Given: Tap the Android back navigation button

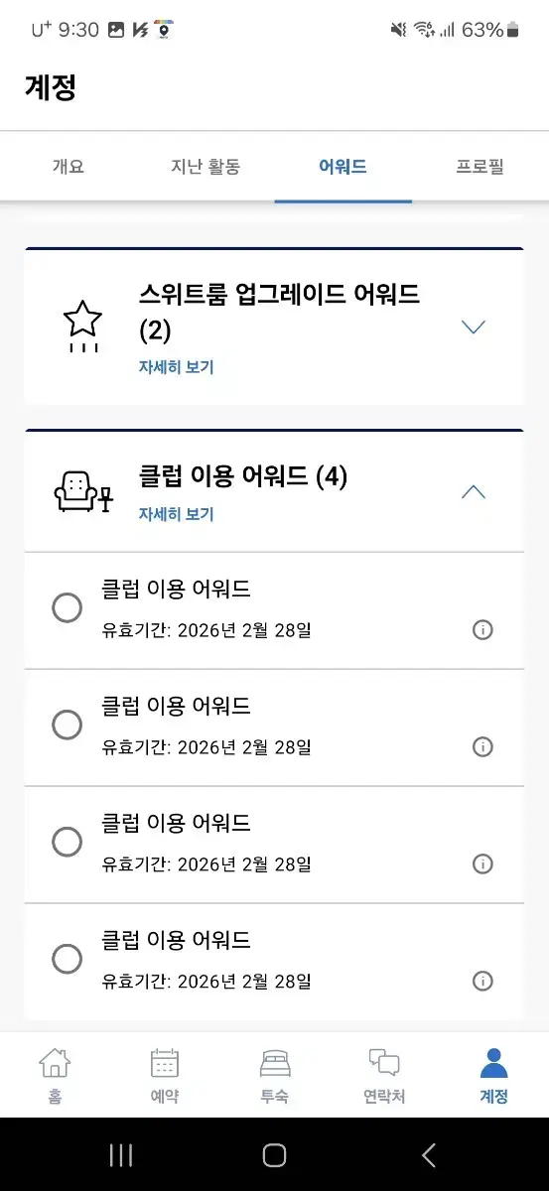Looking at the screenshot, I should (x=428, y=1154).
